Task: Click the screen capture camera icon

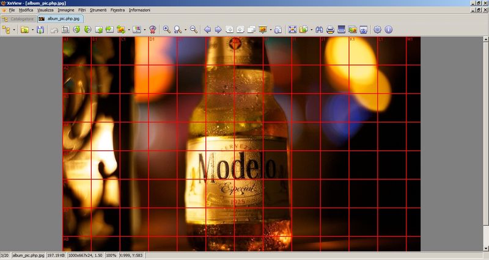Action: tap(364, 29)
